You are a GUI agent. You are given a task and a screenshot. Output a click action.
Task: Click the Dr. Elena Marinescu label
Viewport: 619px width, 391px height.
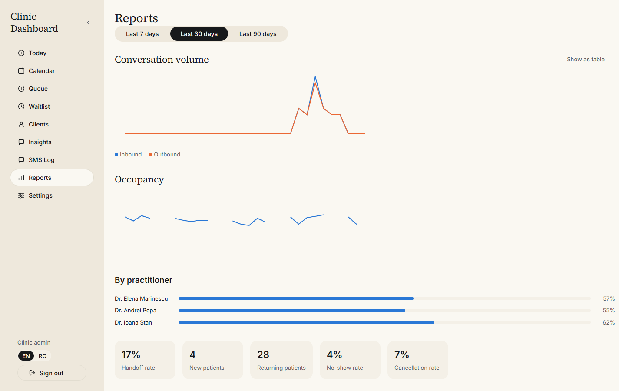(141, 298)
